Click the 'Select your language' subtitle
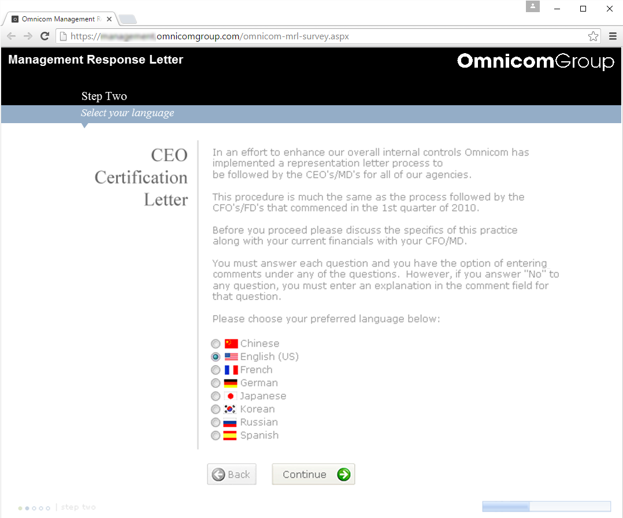 [x=128, y=113]
